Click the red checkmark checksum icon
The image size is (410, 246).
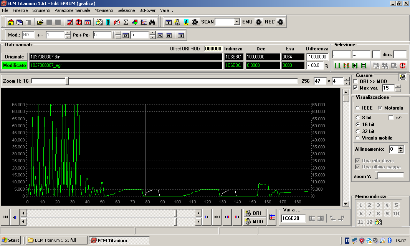[x=70, y=22]
